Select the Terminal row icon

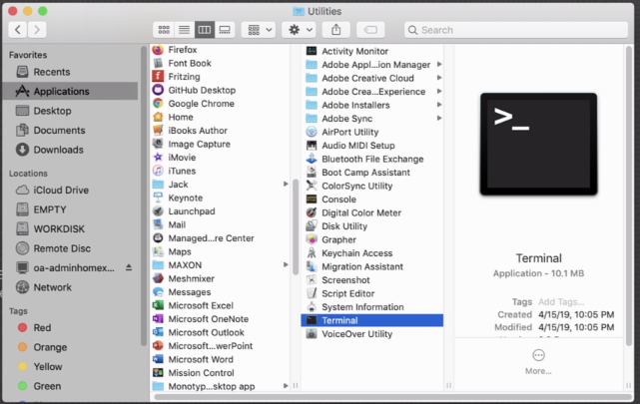coord(312,320)
